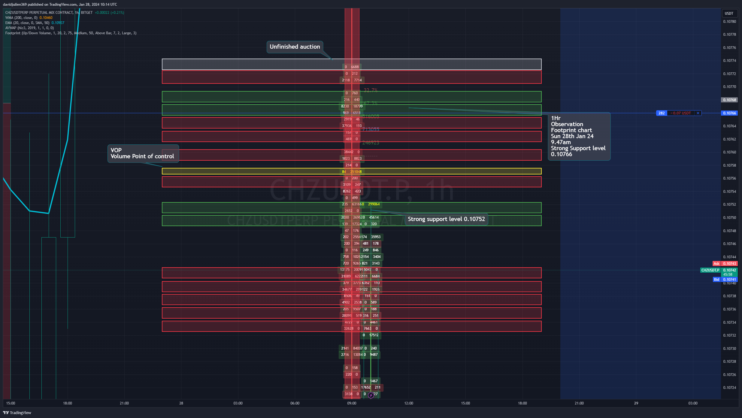
Task: Click the AVWAP (hlc3, 2019) indicator legend
Action: point(29,28)
